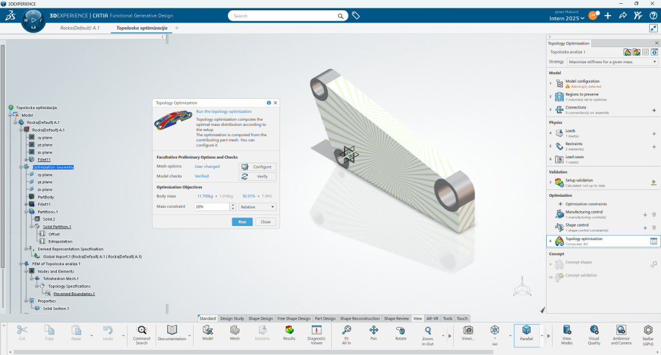Click the Verify model checks button
Screen dimensions: 661x355
[x=257, y=176]
